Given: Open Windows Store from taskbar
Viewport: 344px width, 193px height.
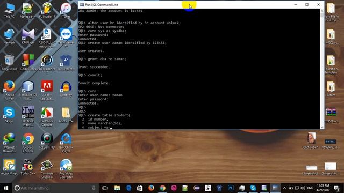Looking at the screenshot, I should pos(140,188).
